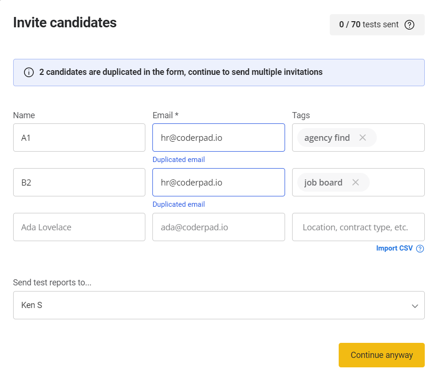Viewport: 437px width, 381px height.
Task: Click the 'job board' tag chip label
Action: click(x=323, y=182)
